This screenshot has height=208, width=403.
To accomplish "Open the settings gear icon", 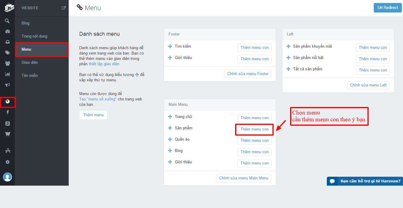I will point(7,162).
